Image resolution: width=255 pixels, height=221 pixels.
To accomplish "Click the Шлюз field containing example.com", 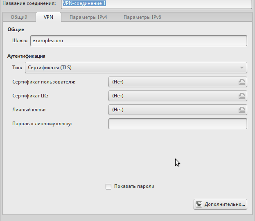I will click(x=138, y=41).
